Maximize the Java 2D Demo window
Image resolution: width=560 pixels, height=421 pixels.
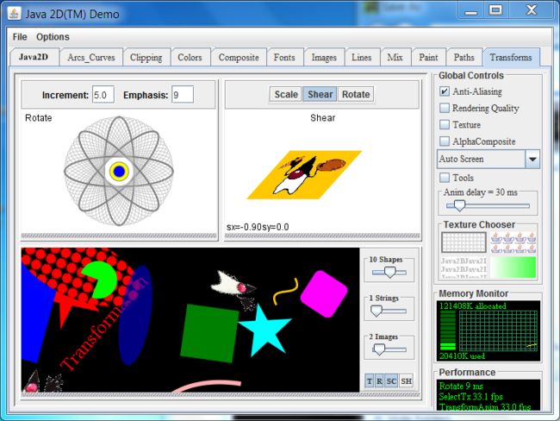495,9
